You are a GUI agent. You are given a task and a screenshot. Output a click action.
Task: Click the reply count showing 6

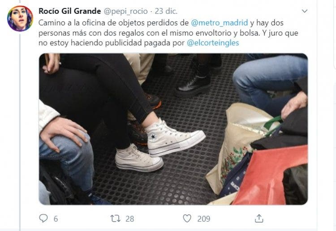(56, 219)
